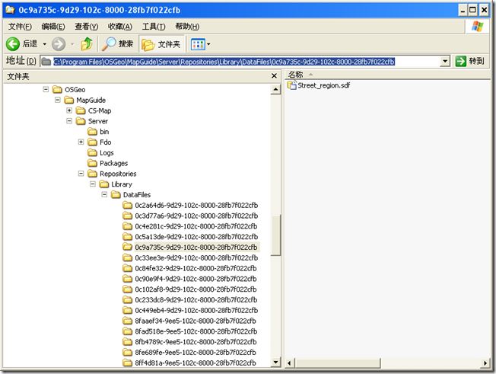Click inside the address path field

coord(245,62)
